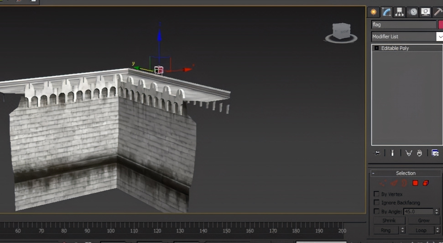Click frame 200 on the timeline
443x243 pixels.
pos(342,231)
